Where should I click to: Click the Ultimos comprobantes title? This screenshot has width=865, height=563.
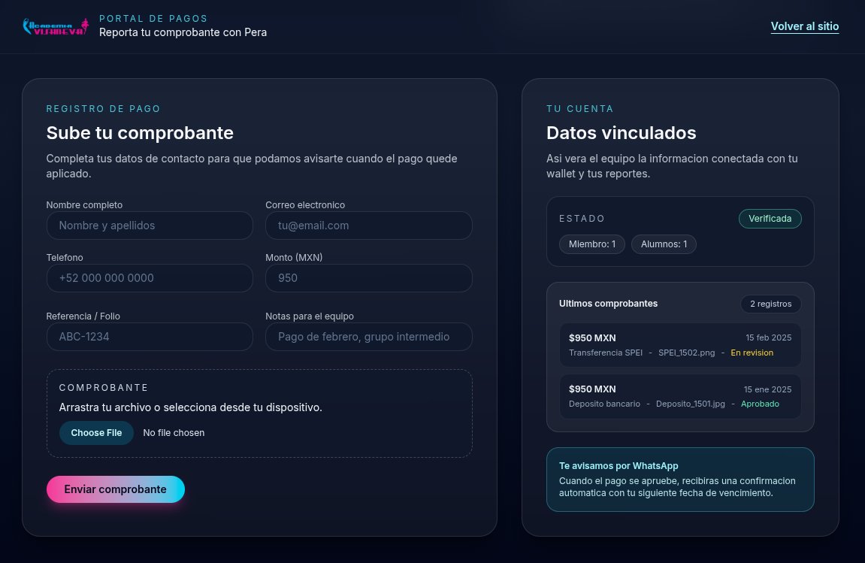tap(608, 304)
